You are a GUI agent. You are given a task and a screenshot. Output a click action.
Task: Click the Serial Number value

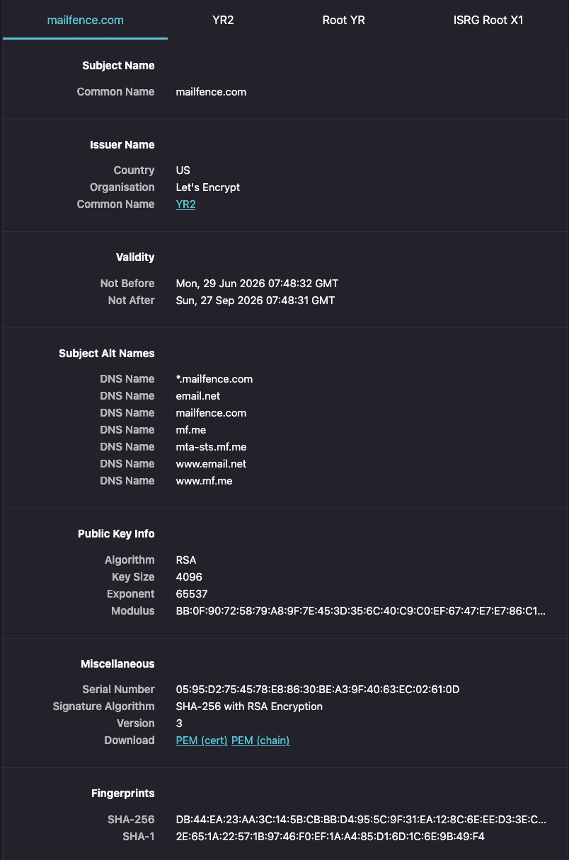click(318, 690)
